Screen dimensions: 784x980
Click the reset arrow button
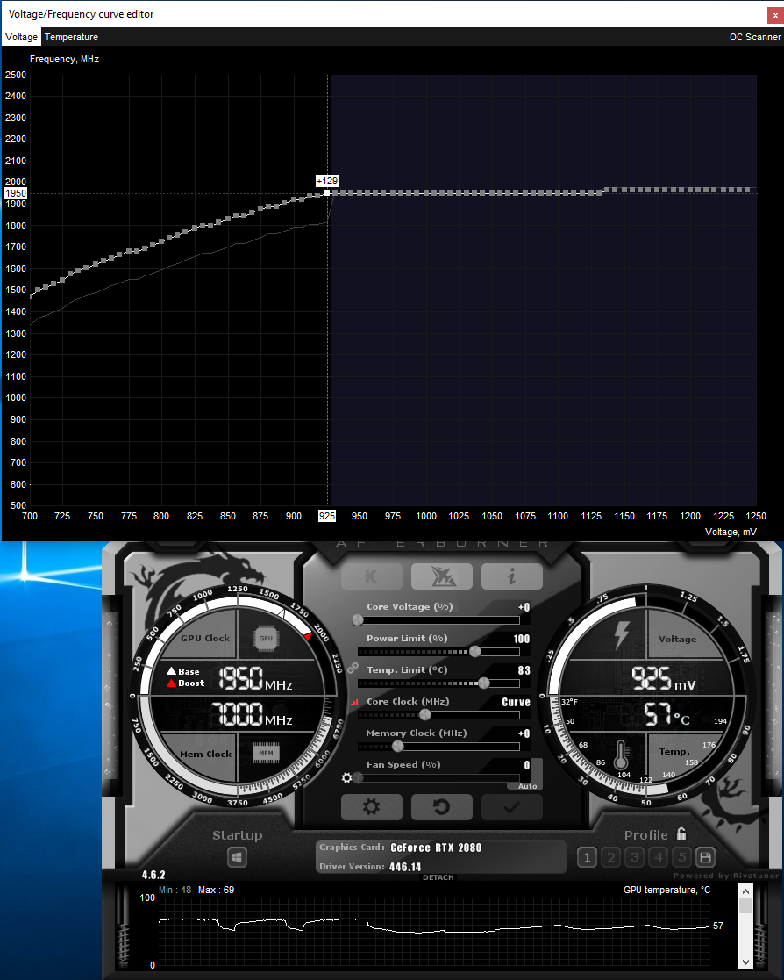[442, 807]
